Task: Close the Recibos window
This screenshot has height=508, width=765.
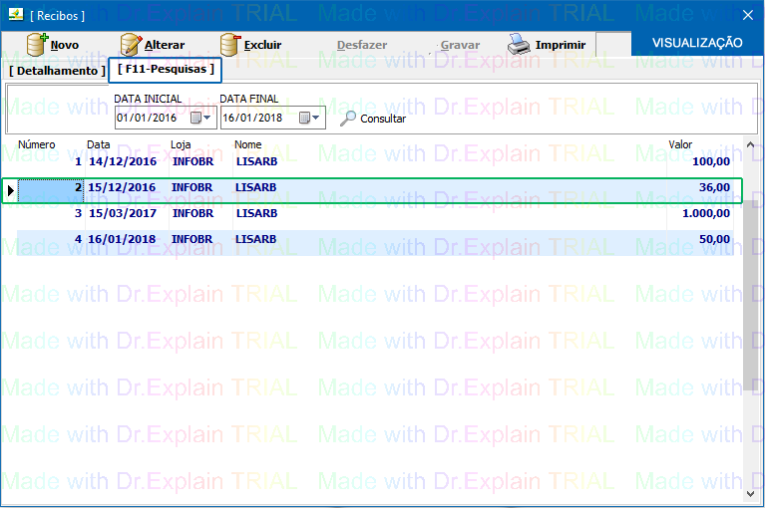Action: tap(747, 15)
